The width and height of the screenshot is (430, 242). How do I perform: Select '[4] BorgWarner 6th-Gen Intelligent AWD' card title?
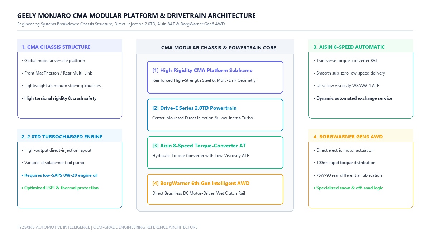201,183
